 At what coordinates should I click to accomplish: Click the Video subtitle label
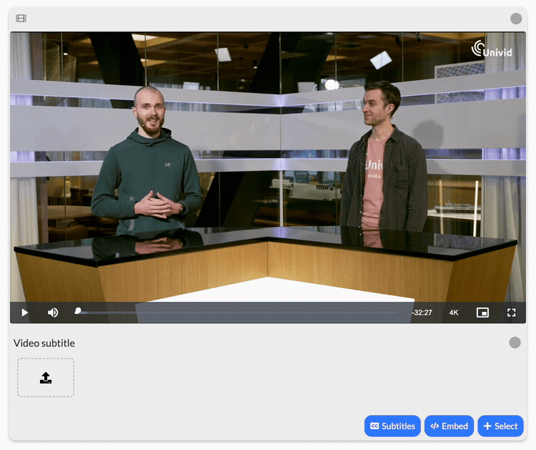[44, 343]
